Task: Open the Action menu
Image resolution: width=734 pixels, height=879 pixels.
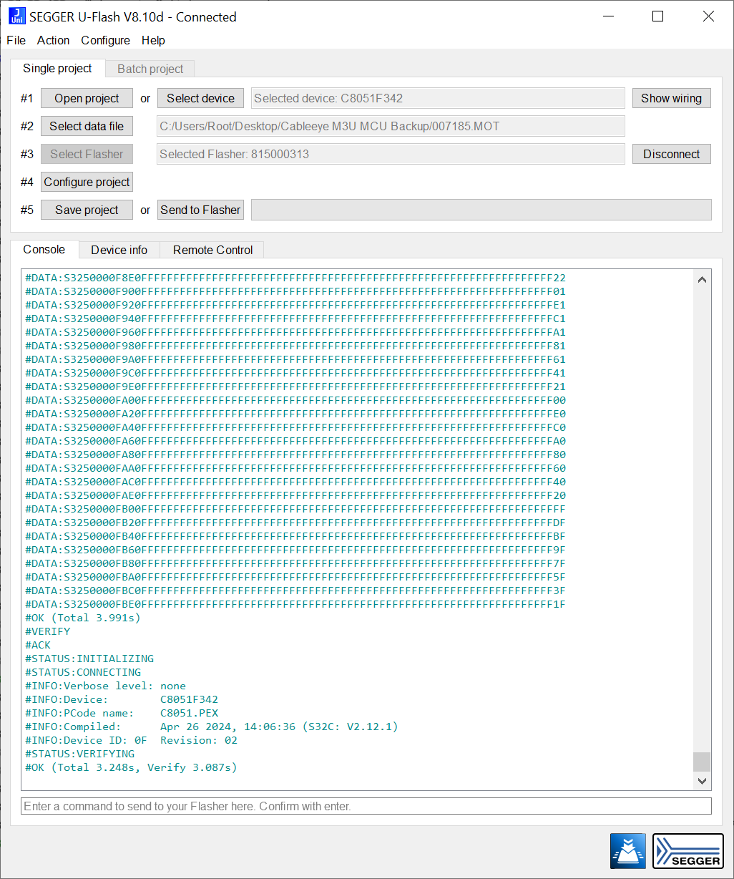Action: click(x=54, y=40)
